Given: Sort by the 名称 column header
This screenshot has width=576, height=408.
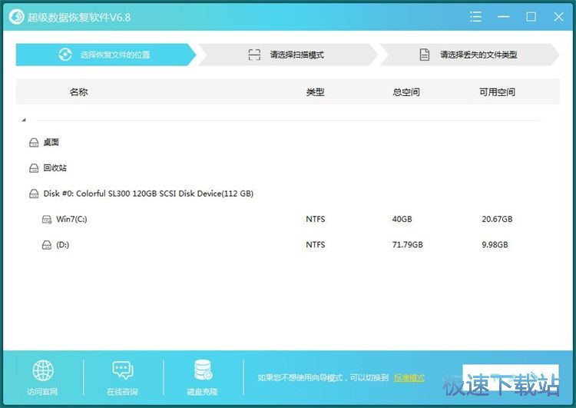Looking at the screenshot, I should point(78,92).
